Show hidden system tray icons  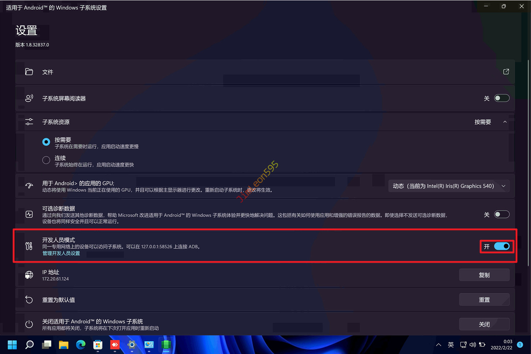pos(438,344)
